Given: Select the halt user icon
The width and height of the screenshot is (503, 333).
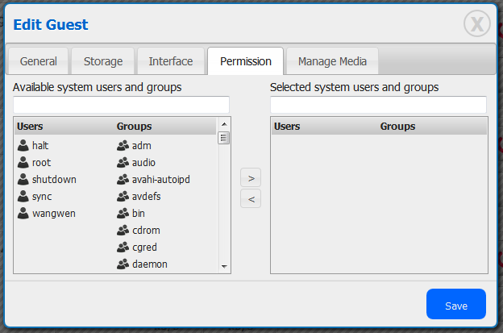Looking at the screenshot, I should click(x=23, y=146).
